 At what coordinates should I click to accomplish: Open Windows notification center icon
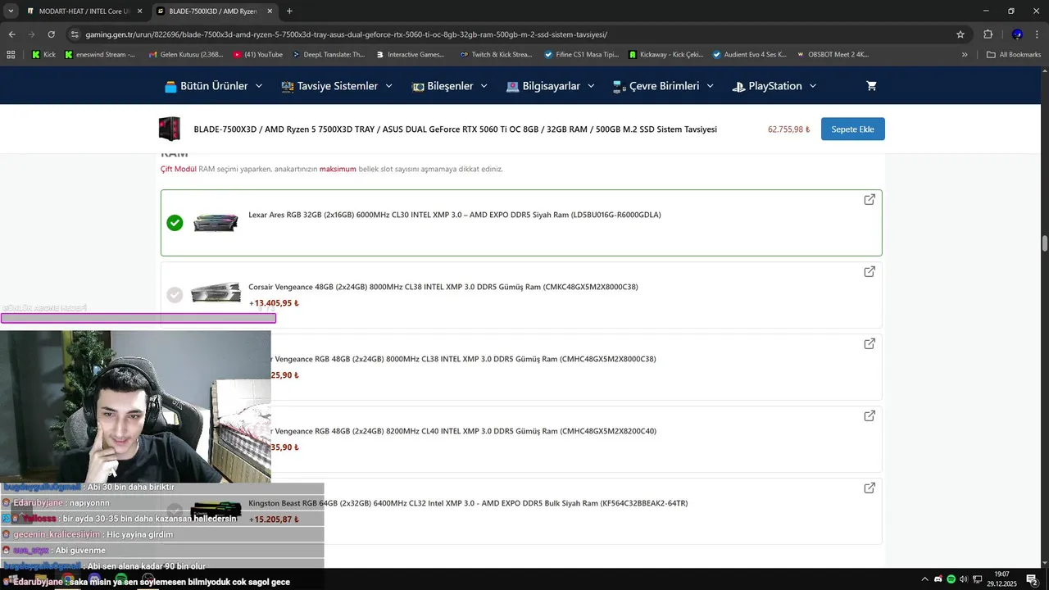(x=1032, y=579)
